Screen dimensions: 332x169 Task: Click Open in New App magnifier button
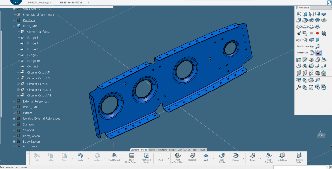[x=318, y=46]
